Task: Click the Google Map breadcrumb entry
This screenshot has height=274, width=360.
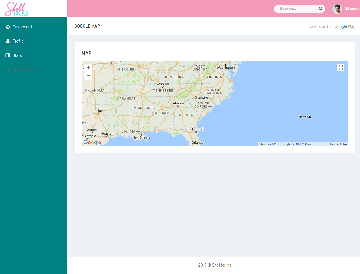Action: point(345,26)
